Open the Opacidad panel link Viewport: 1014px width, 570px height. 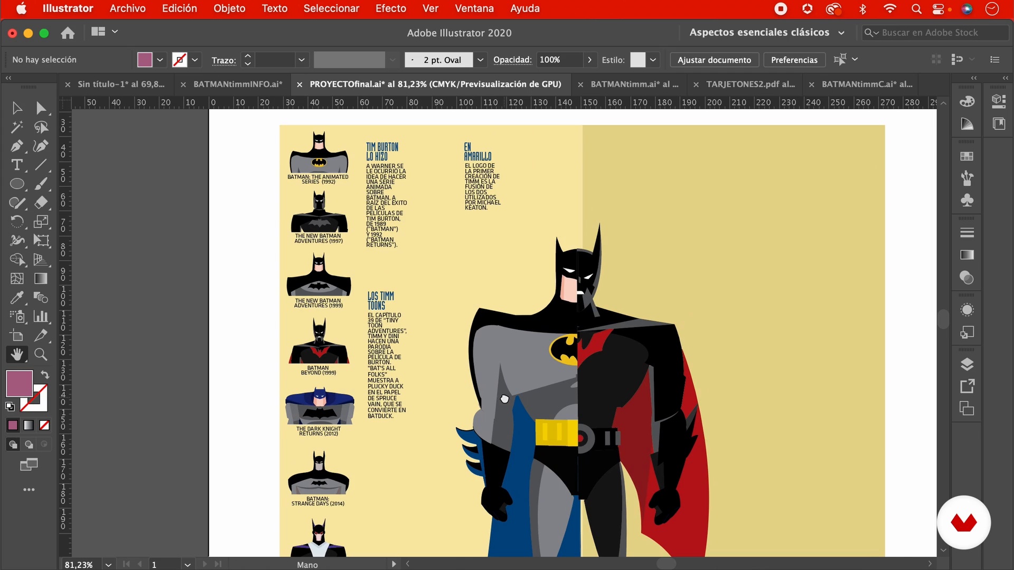(512, 60)
